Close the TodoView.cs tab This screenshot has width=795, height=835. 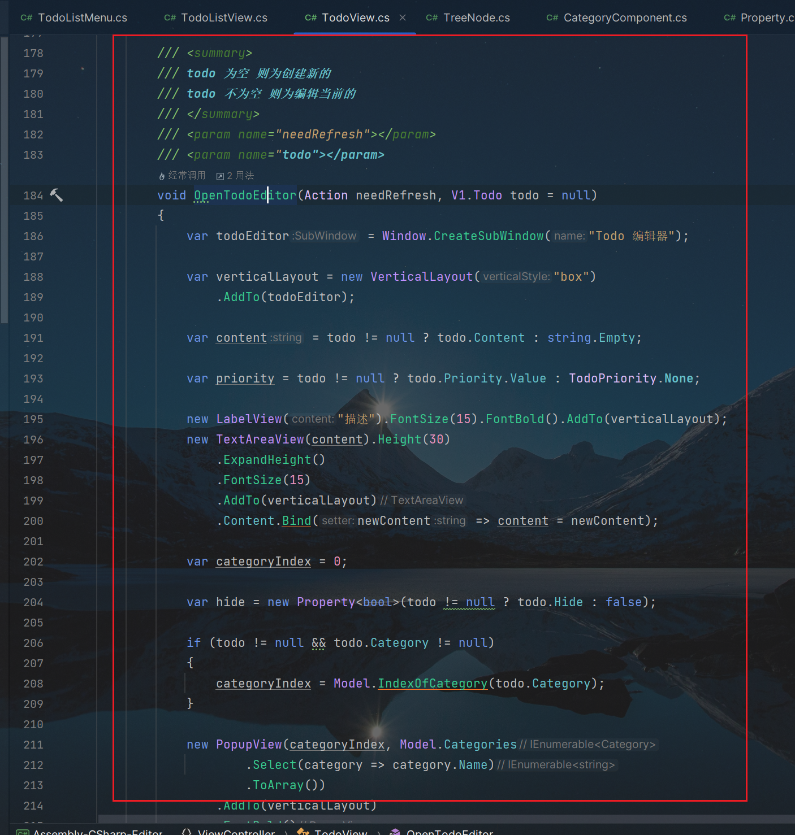point(403,18)
